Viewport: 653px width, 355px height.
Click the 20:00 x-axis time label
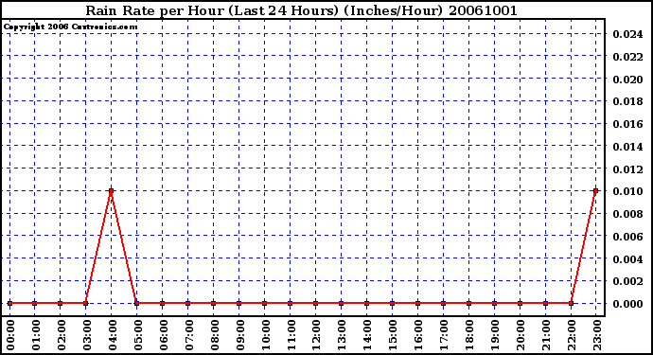tap(521, 335)
